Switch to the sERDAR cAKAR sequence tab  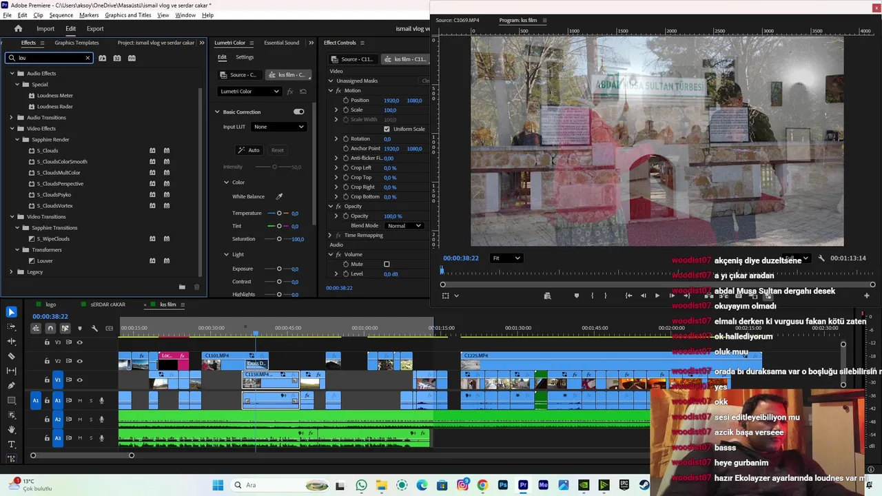[x=107, y=304]
